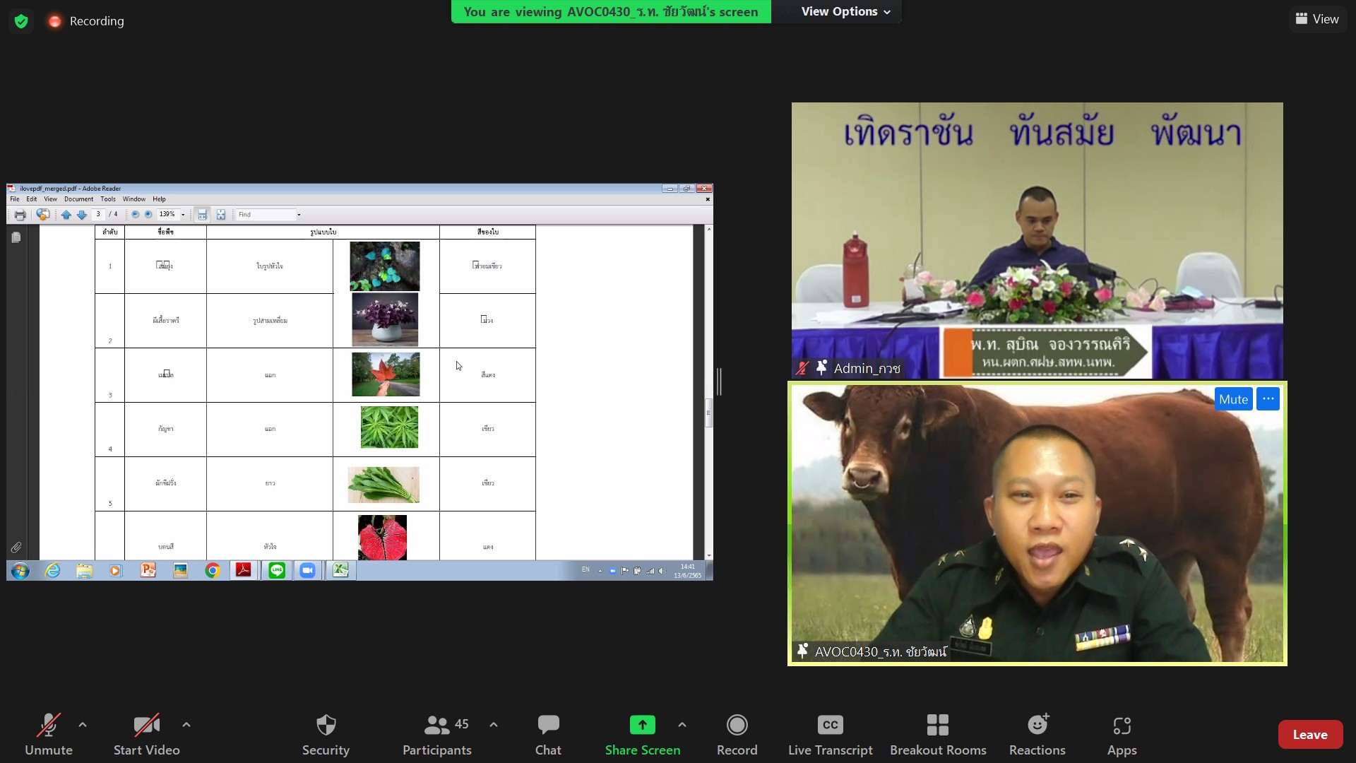Open the Zoom Apps panel
This screenshot has width=1356, height=763.
tap(1122, 735)
